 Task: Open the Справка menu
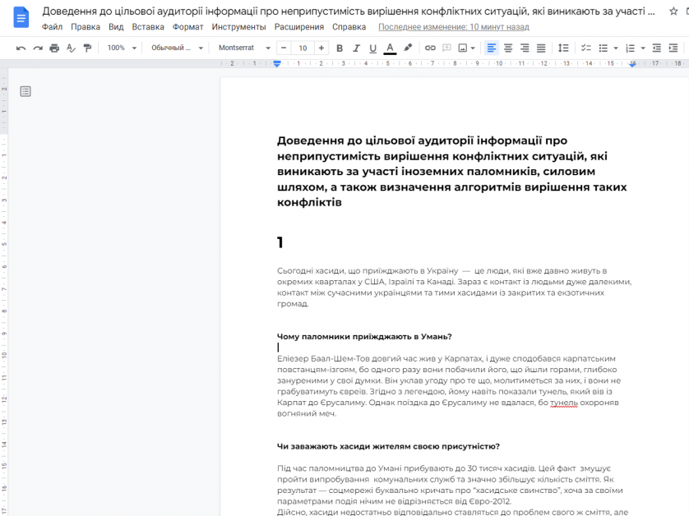[x=349, y=27]
